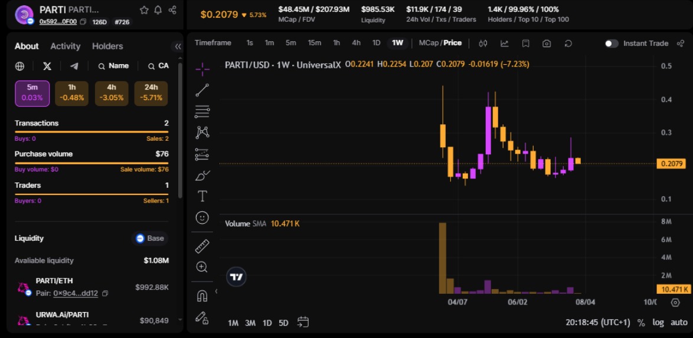This screenshot has width=693, height=338.
Task: Click the TradingView logo
Action: click(x=237, y=277)
